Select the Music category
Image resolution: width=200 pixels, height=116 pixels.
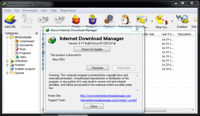(x=23, y=49)
